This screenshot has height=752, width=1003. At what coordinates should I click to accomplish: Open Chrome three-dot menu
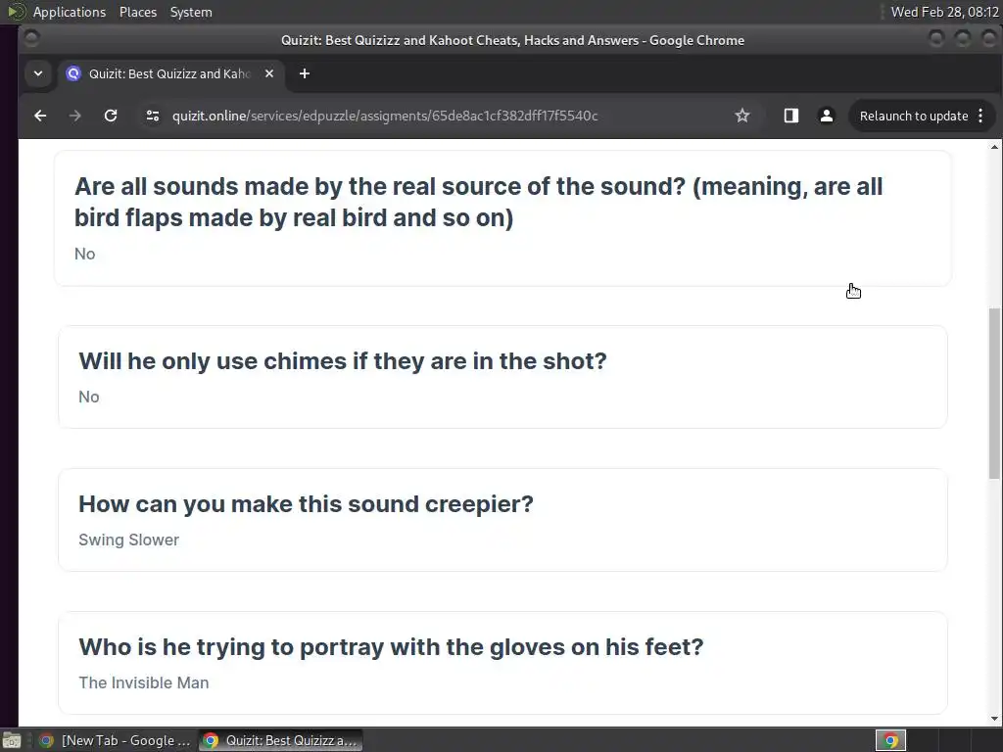click(980, 116)
